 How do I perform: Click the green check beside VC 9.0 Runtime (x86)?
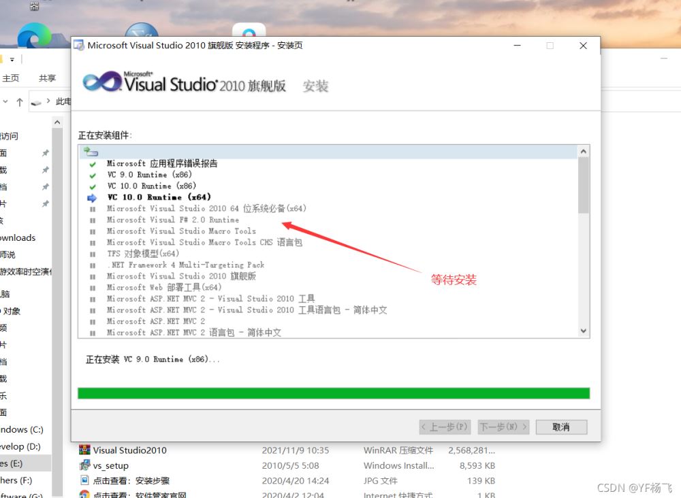point(93,176)
